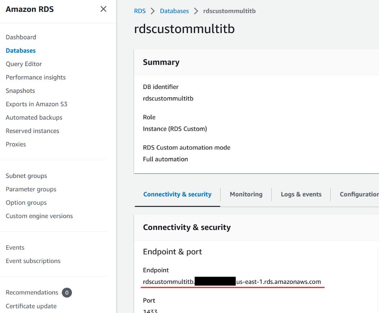Screen dimensions: 379x313
Task: Open Event subscriptions
Action: click(x=33, y=261)
